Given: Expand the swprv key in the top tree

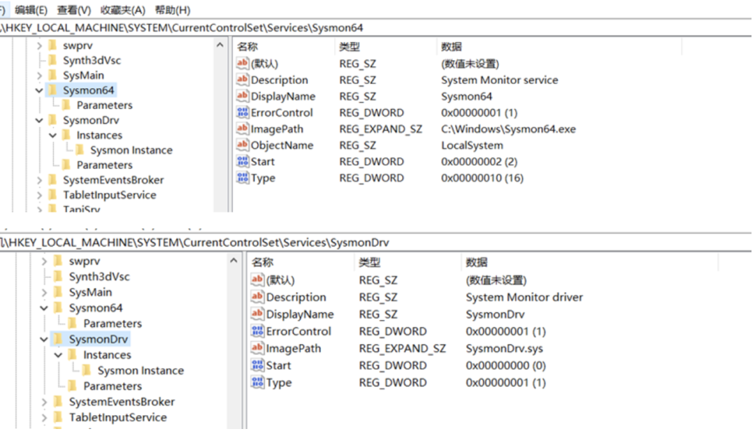Looking at the screenshot, I should tap(39, 45).
